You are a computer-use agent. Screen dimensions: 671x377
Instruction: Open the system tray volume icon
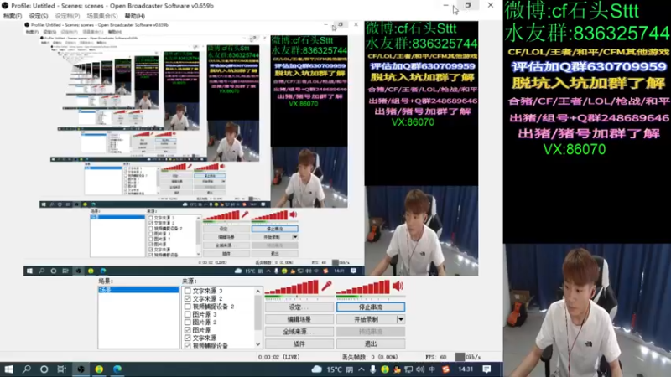[x=420, y=369]
